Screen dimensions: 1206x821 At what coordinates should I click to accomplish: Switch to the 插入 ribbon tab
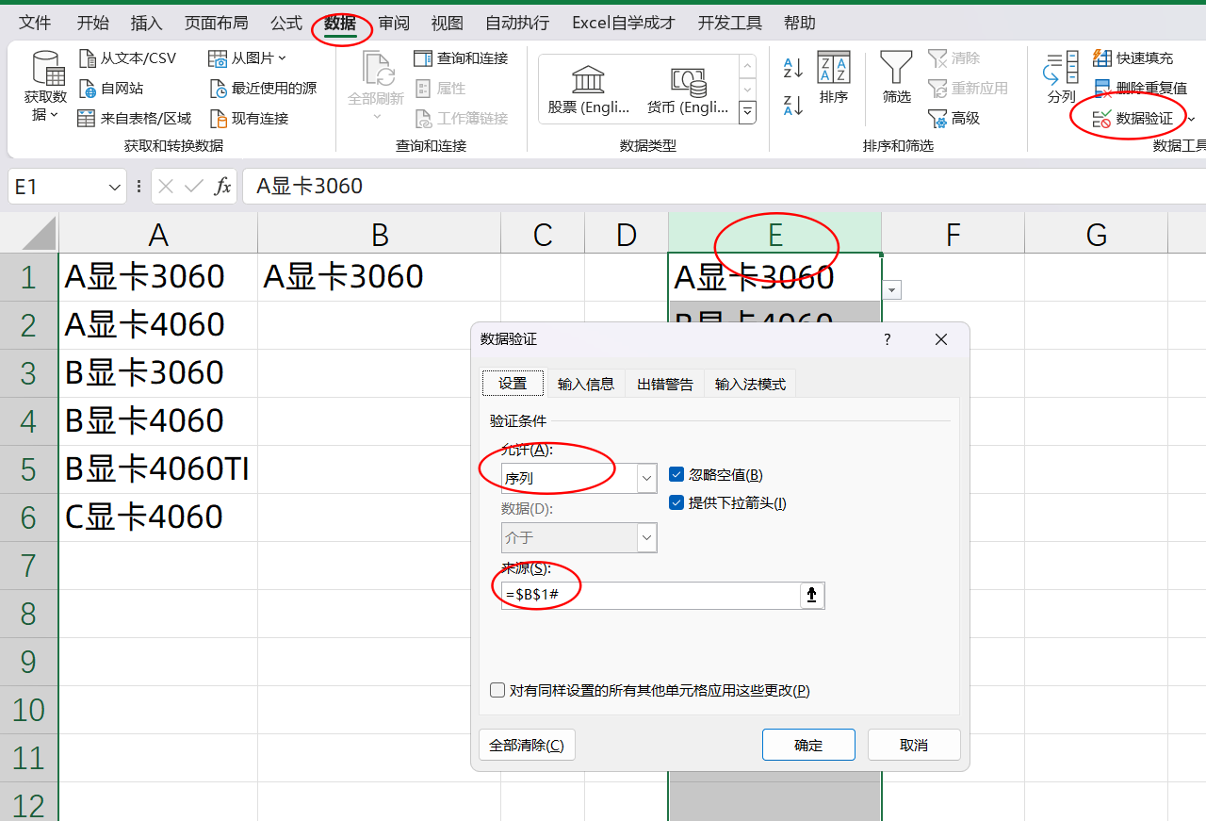(x=146, y=24)
